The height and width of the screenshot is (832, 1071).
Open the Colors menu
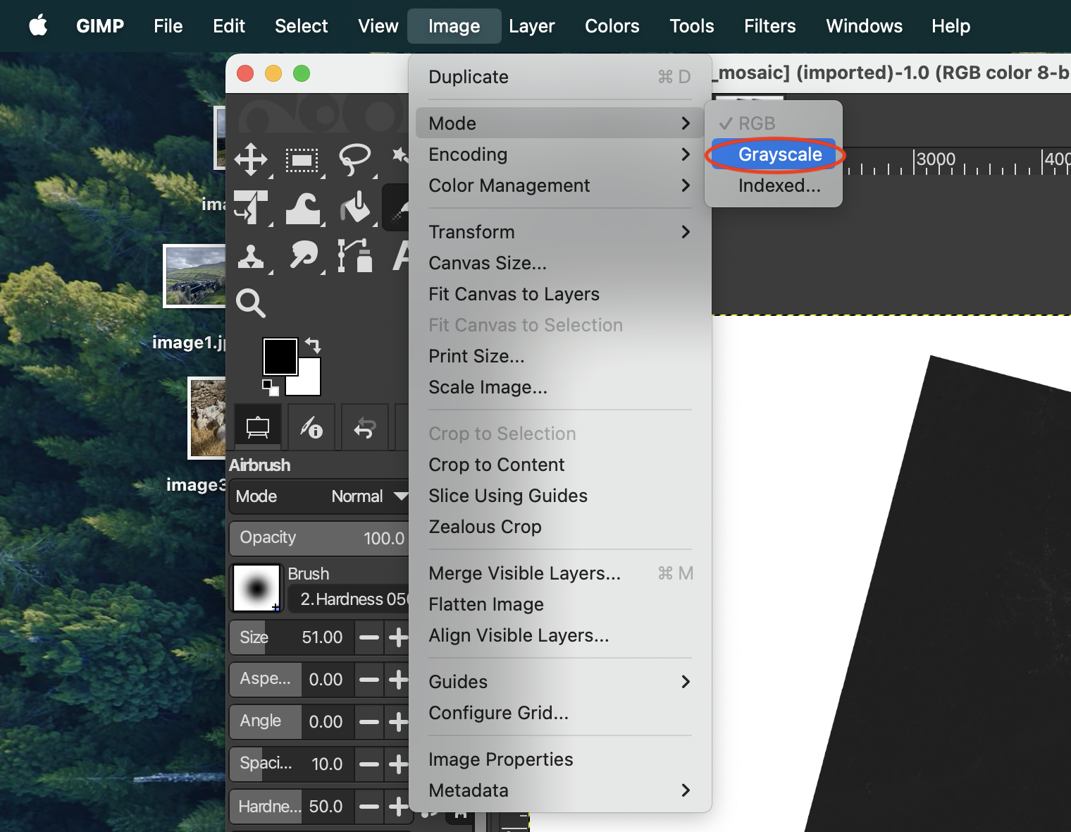tap(612, 26)
